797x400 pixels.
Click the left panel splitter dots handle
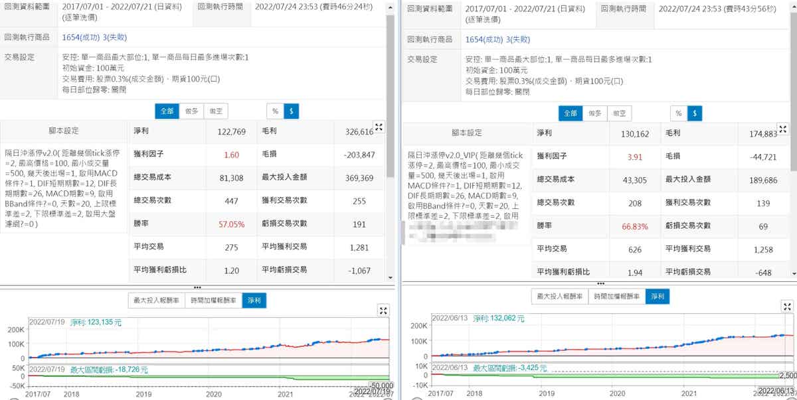197,287
